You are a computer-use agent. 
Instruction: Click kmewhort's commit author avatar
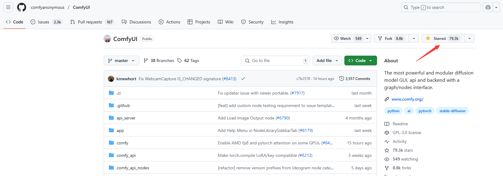pyautogui.click(x=111, y=79)
